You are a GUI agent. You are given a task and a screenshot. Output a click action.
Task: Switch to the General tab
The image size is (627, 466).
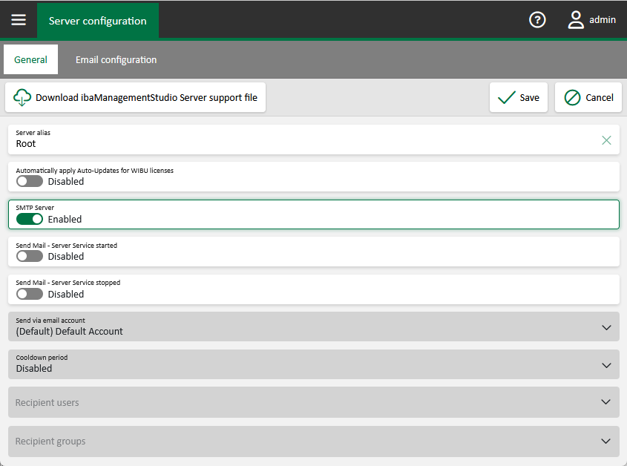pos(30,59)
